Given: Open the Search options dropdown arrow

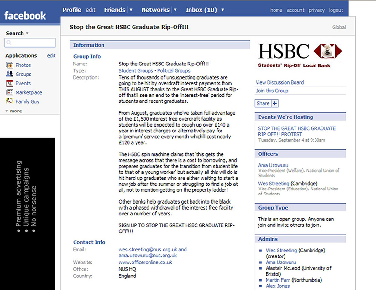Looking at the screenshot, I should 27,33.
